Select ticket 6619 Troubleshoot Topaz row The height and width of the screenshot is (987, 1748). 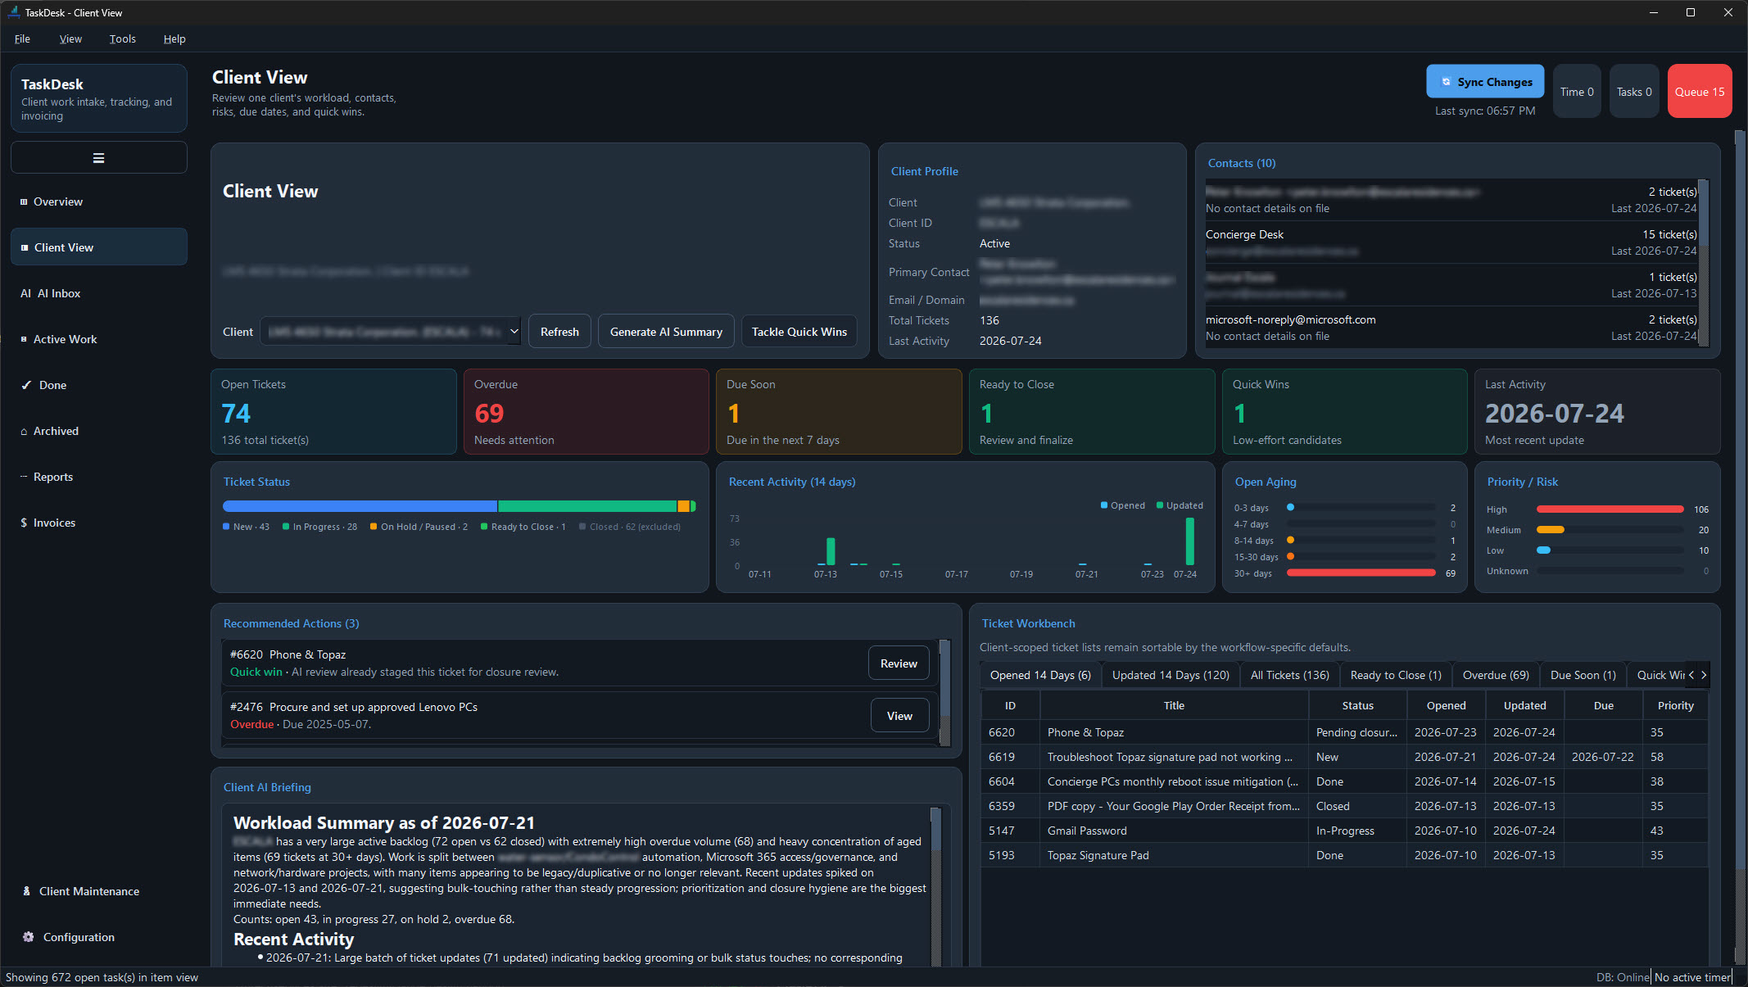1344,758
